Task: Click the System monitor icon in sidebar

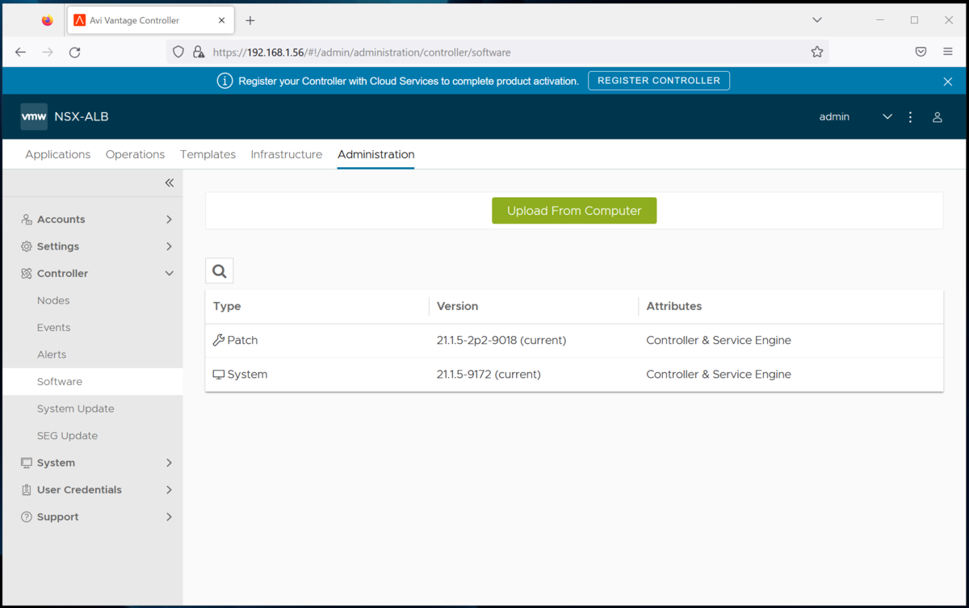Action: 27,463
